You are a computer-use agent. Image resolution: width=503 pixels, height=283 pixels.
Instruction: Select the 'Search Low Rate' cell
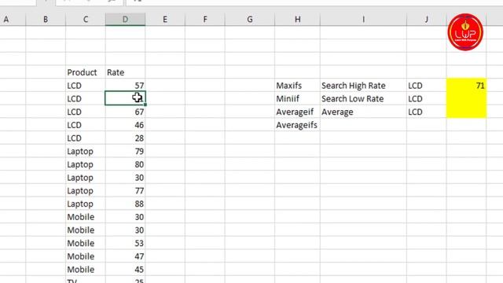pyautogui.click(x=363, y=98)
